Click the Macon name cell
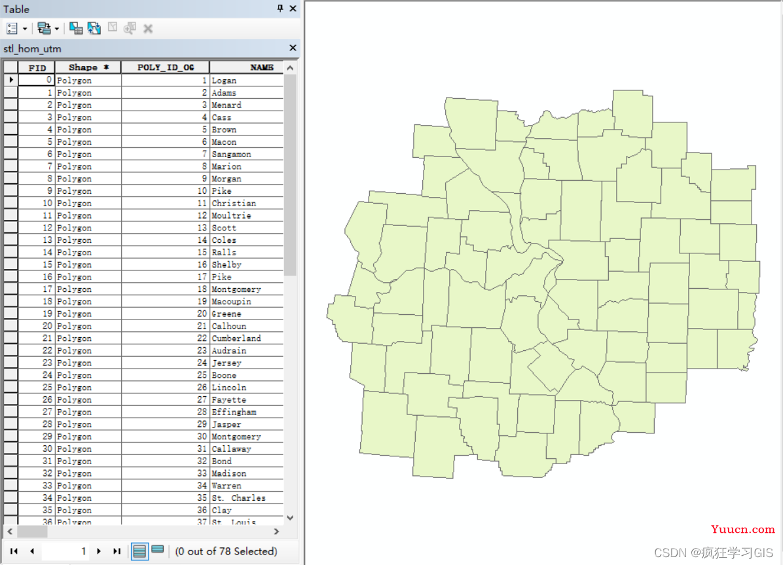Viewport: 783px width, 565px height. [x=246, y=142]
